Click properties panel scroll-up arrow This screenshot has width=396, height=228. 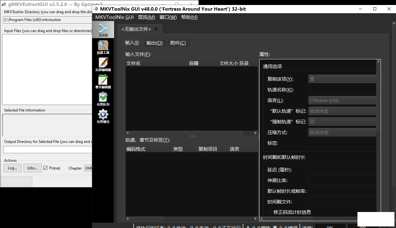click(379, 62)
